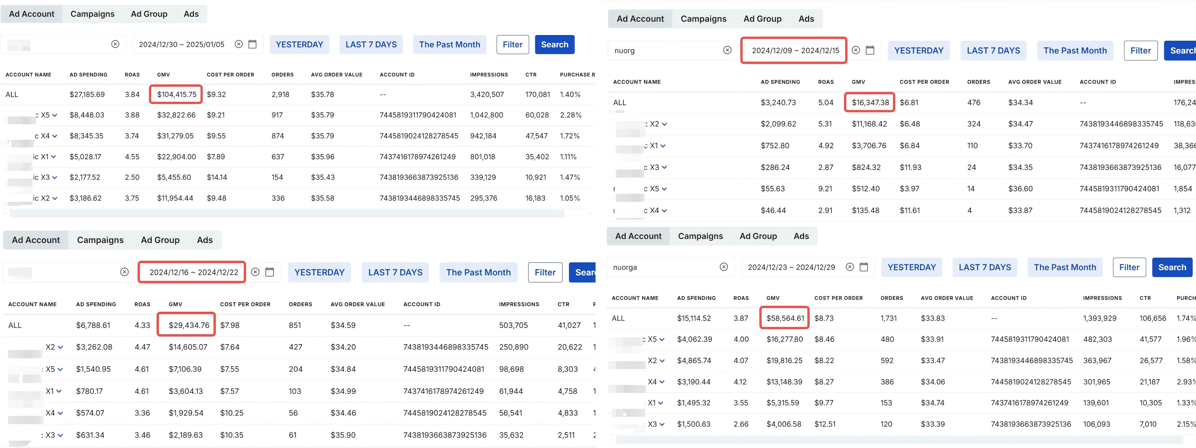The width and height of the screenshot is (1196, 448).
Task: Expand the X5 account row with $8,448.03 spending
Action: 55,115
